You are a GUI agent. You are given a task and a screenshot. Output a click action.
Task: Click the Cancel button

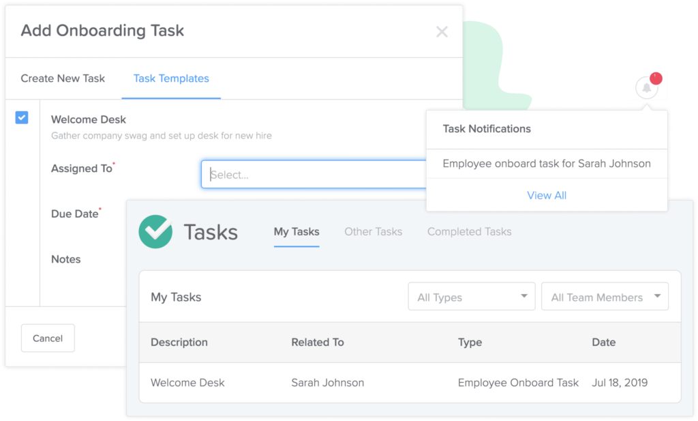point(48,338)
